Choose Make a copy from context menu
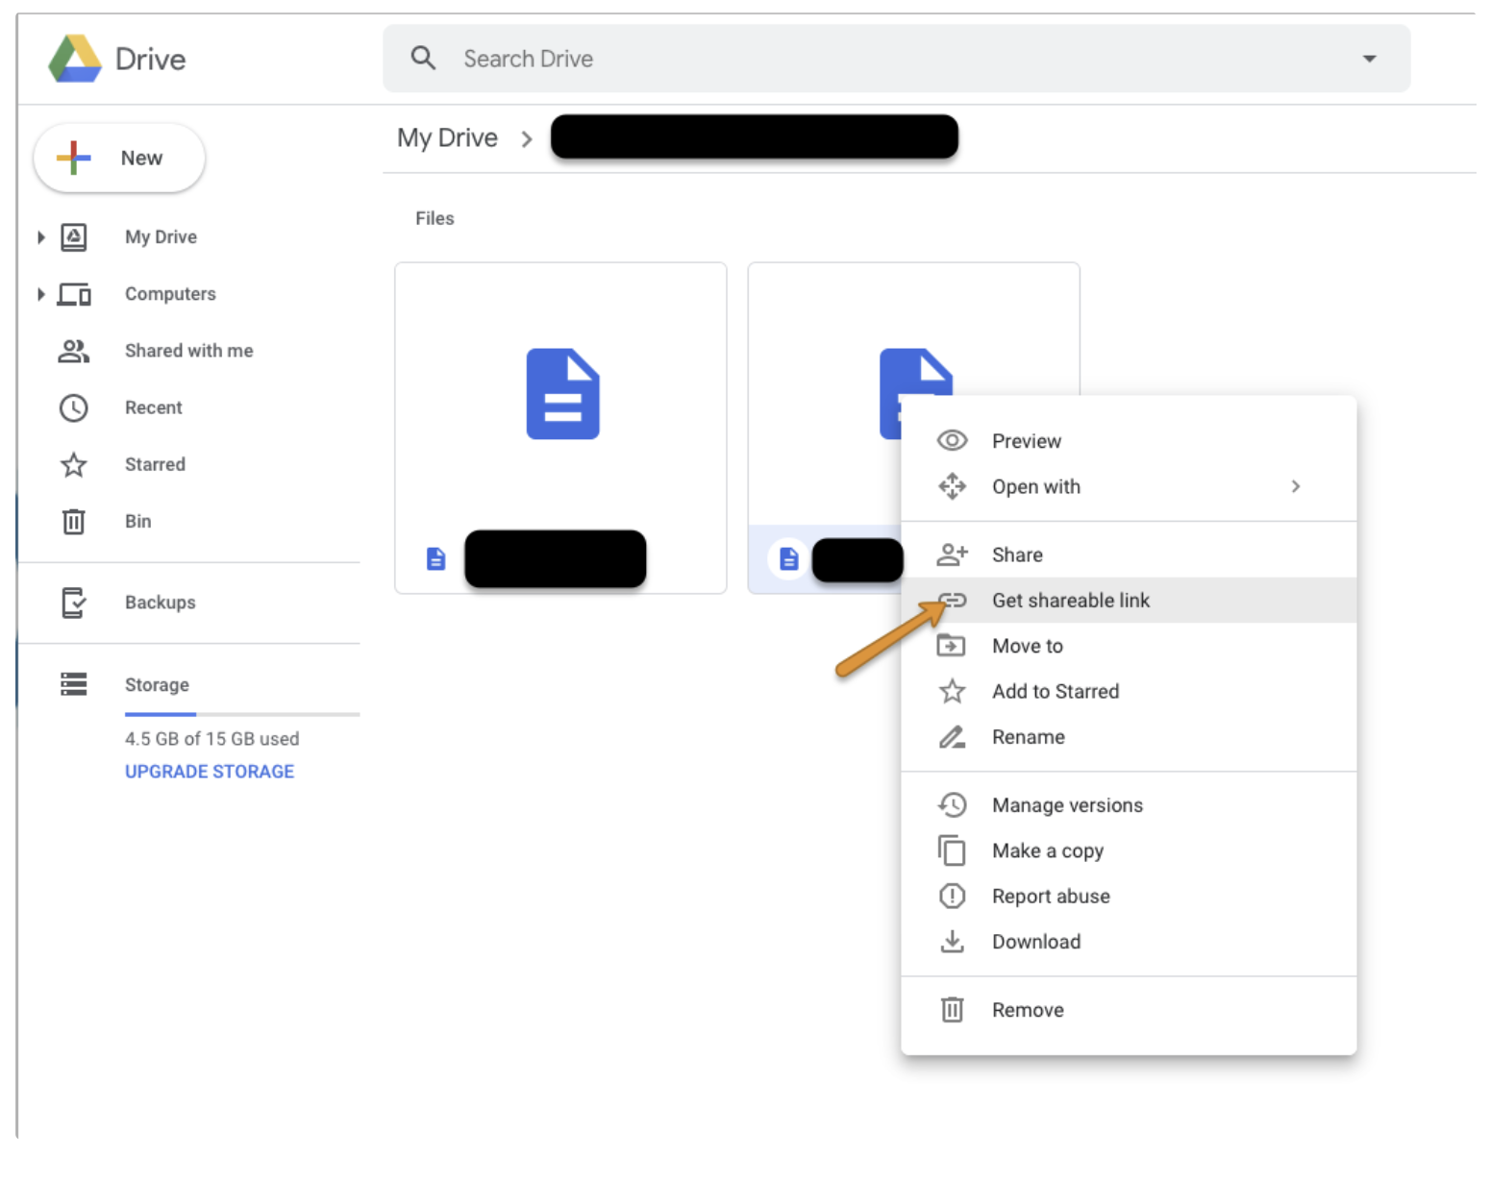This screenshot has height=1182, width=1490. pyautogui.click(x=1047, y=851)
